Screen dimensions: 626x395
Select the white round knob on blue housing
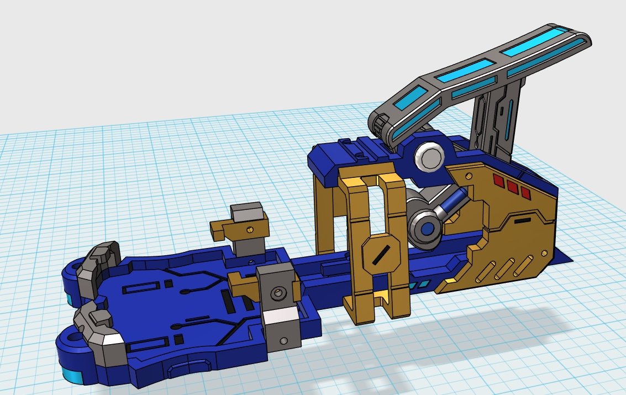pos(429,157)
